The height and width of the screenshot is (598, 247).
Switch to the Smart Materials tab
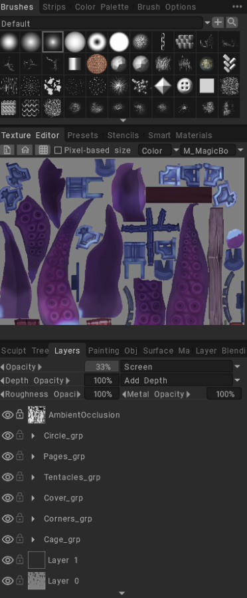coord(180,136)
